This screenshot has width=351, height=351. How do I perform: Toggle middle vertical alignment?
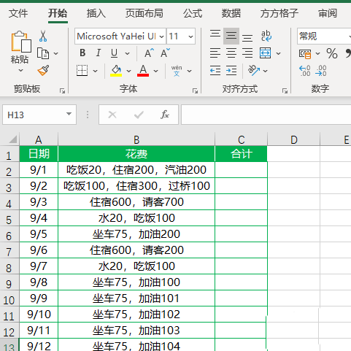pyautogui.click(x=231, y=36)
